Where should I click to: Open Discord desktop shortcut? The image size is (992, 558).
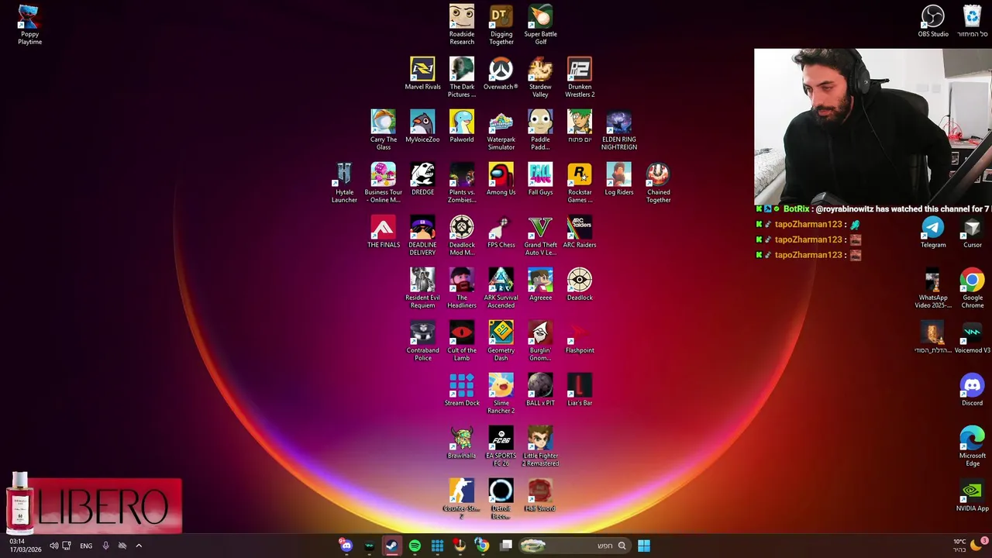(x=973, y=390)
